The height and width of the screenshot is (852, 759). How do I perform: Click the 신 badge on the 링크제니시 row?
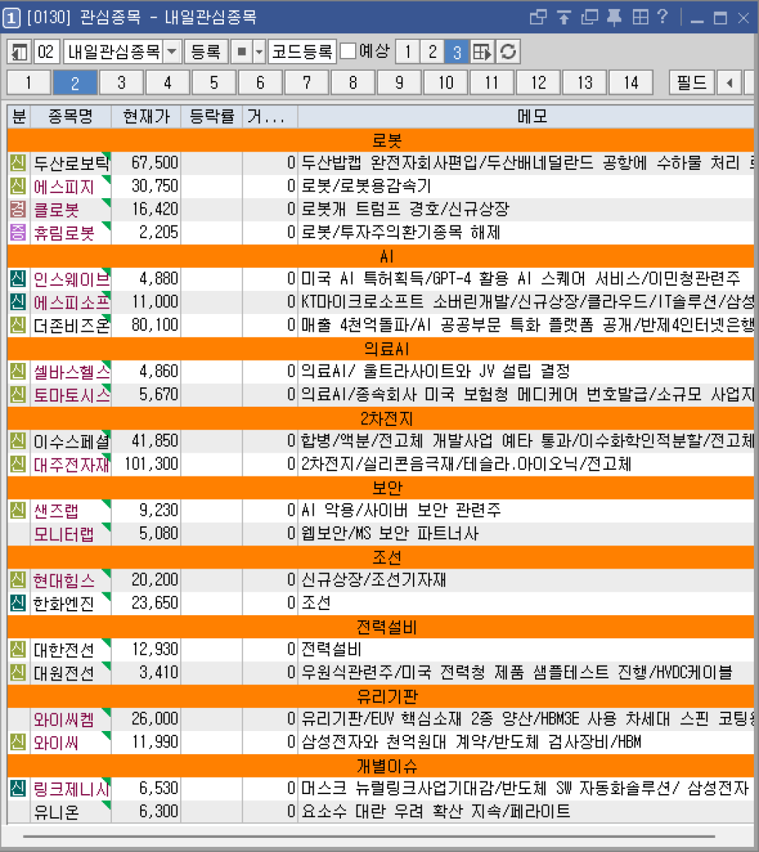(18, 788)
